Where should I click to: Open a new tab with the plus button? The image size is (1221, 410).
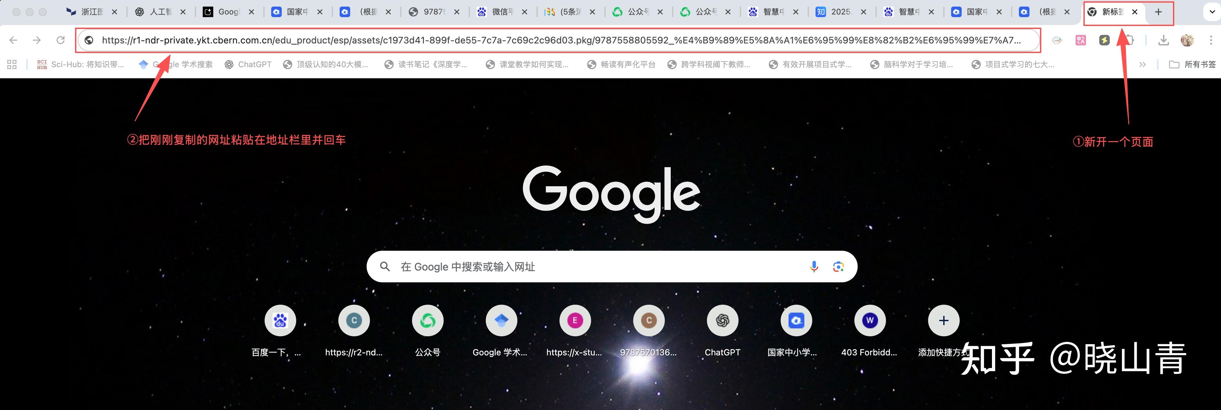[x=1158, y=12]
